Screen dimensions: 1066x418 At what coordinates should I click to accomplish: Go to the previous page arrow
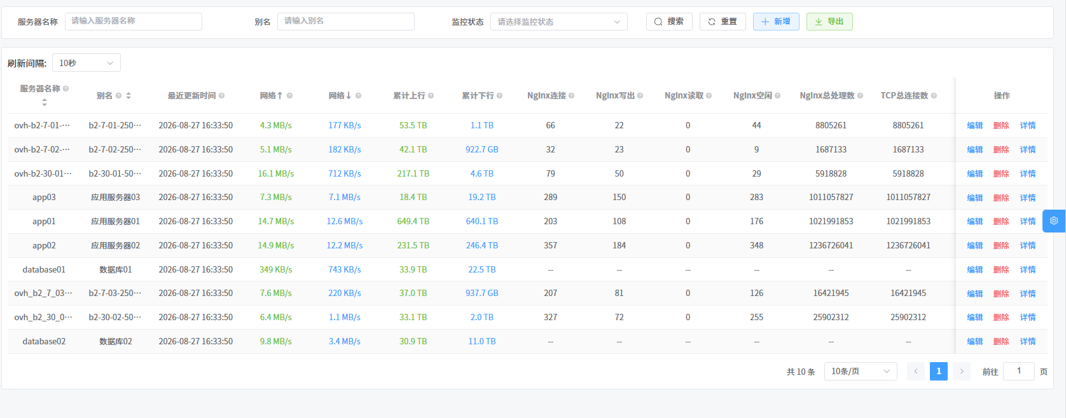pyautogui.click(x=916, y=371)
